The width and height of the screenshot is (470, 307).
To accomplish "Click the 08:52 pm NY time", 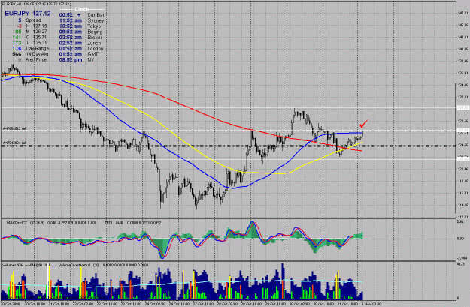I will click(x=71, y=60).
